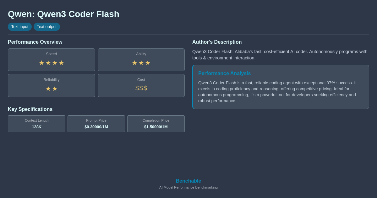Toggle the Text input badge
377x198 pixels.
point(20,27)
